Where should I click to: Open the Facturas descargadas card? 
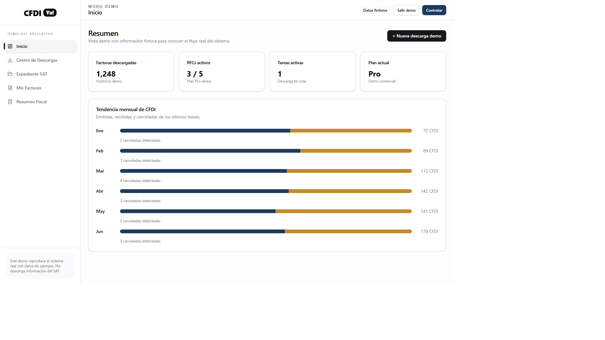click(131, 71)
